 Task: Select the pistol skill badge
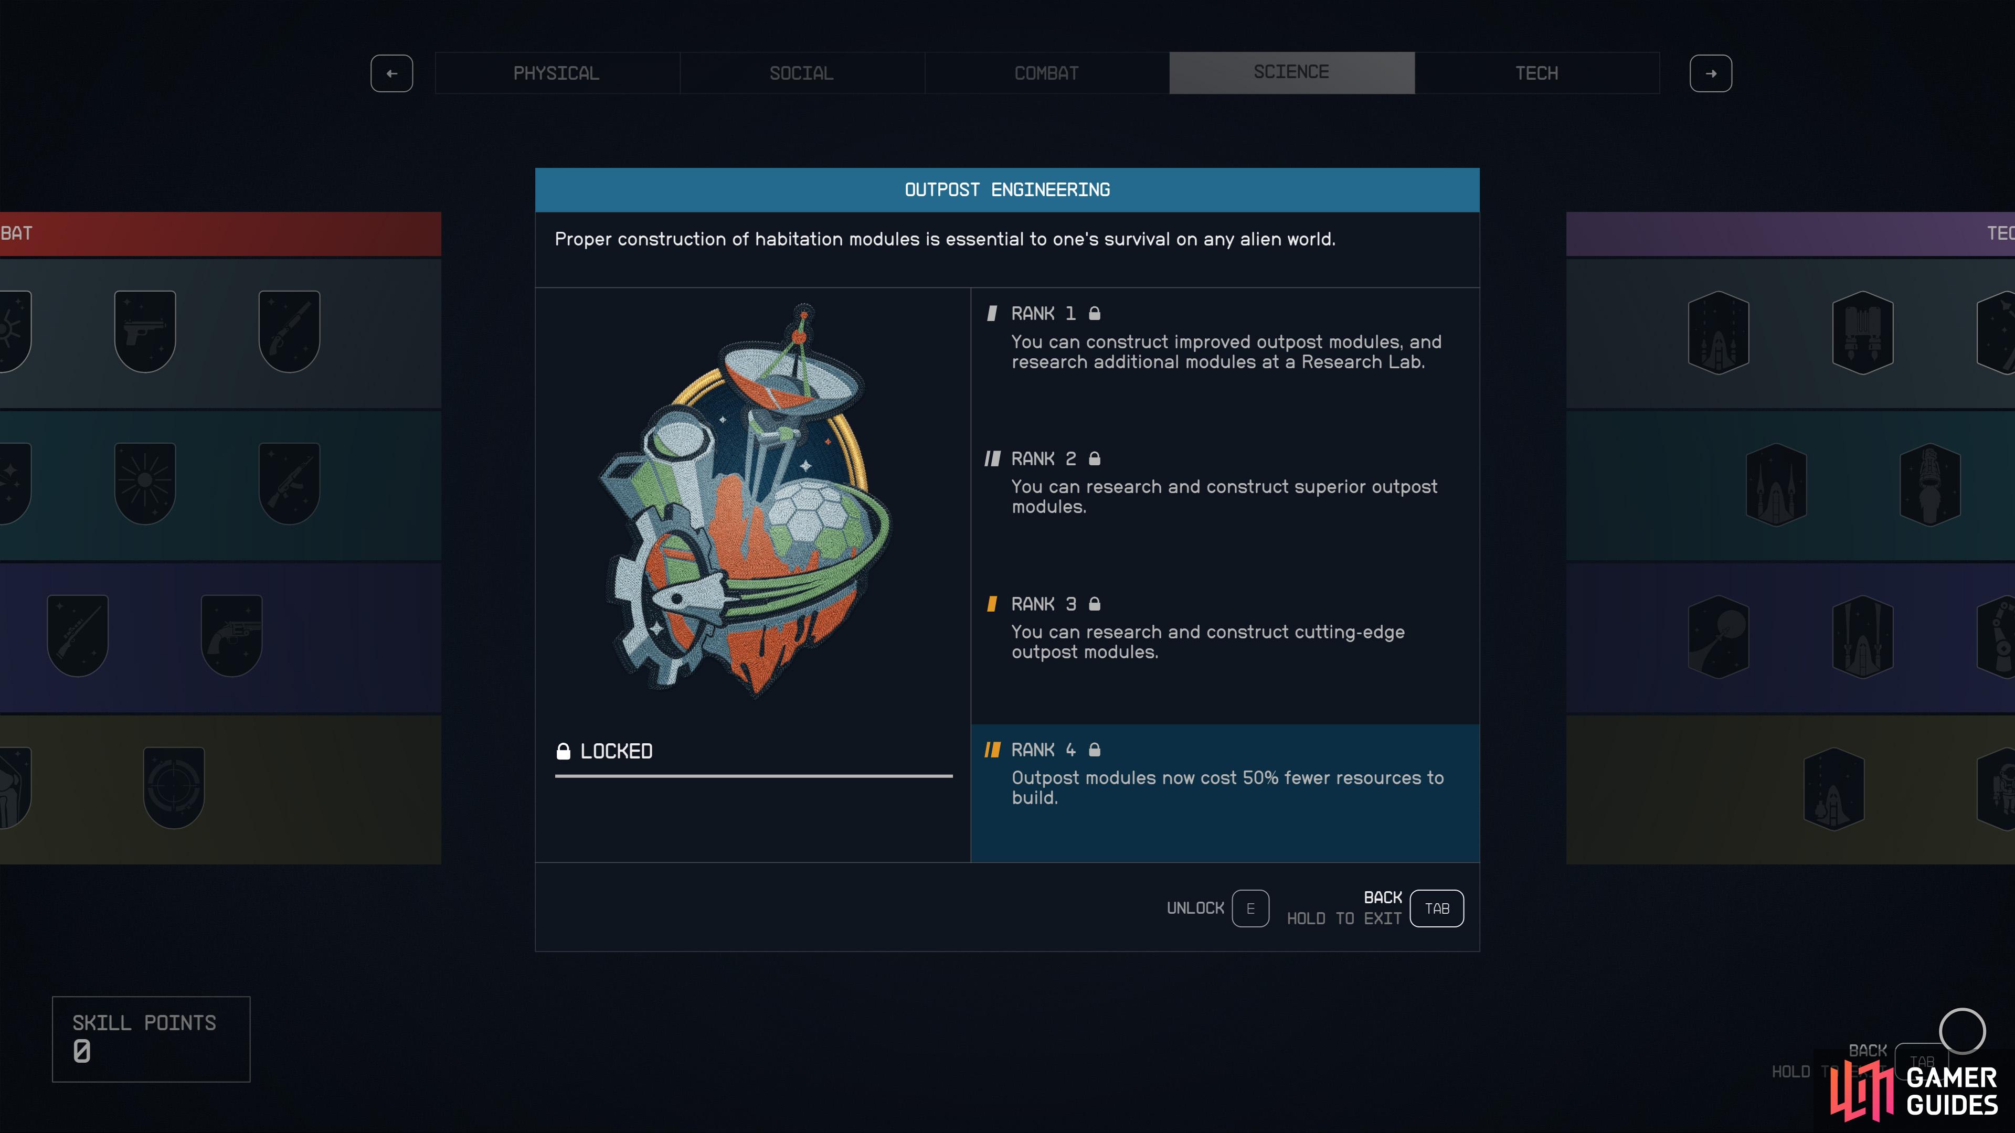point(145,331)
